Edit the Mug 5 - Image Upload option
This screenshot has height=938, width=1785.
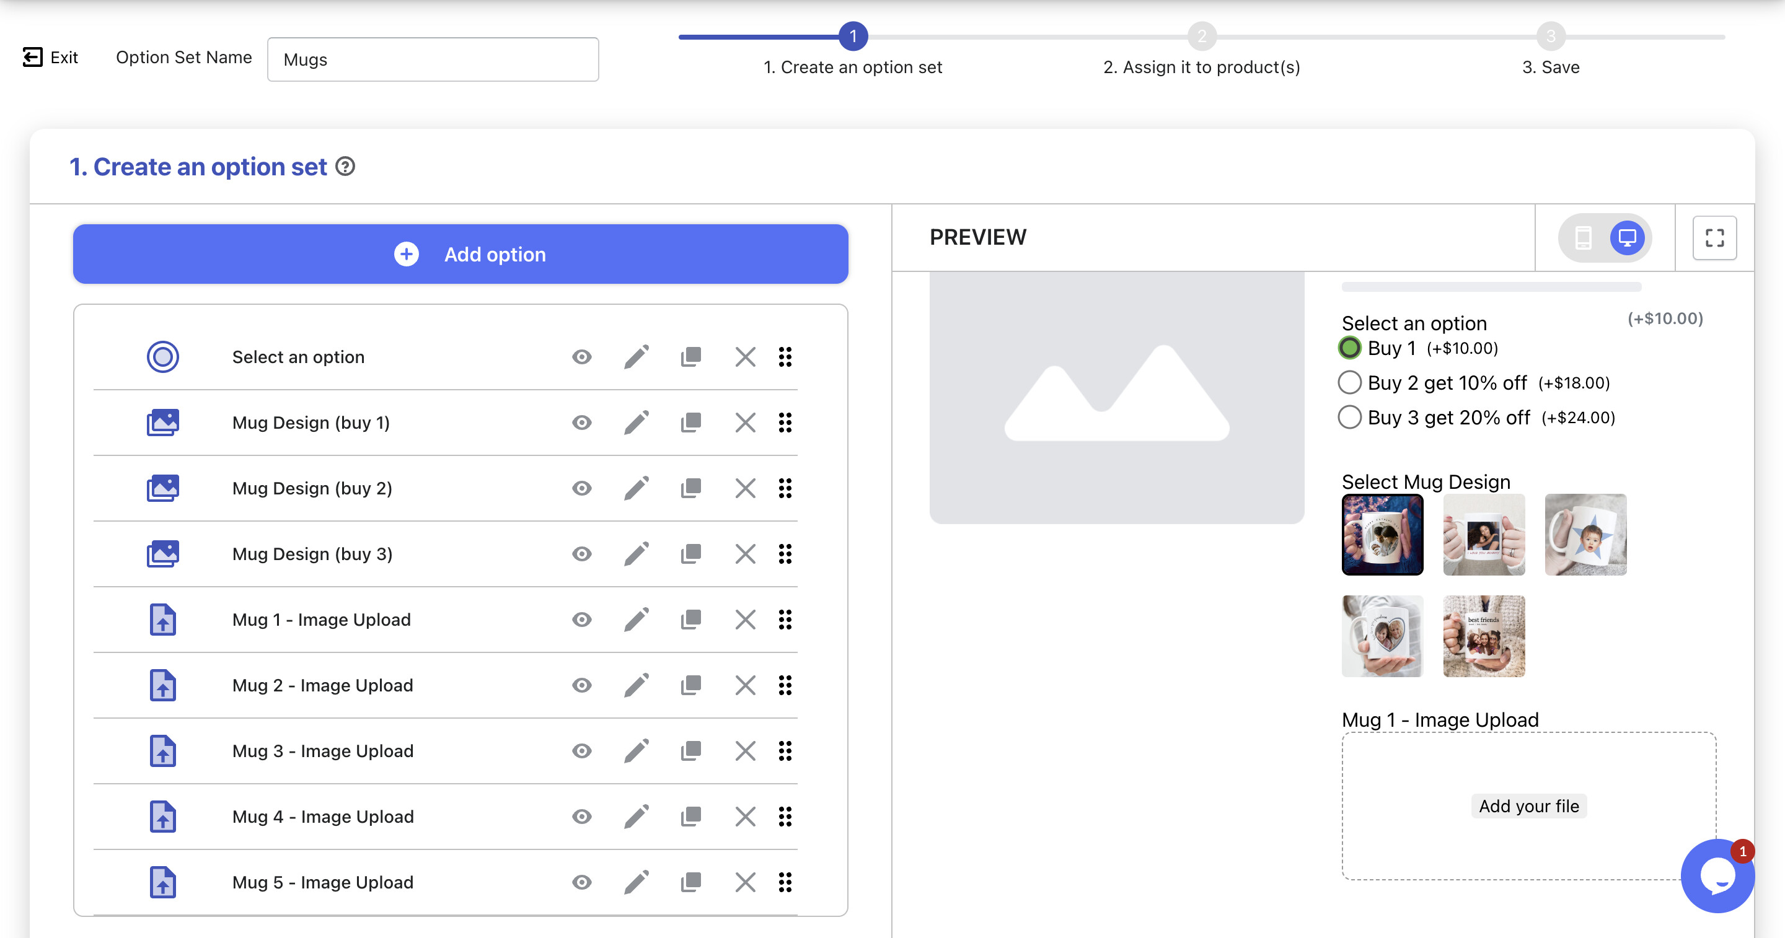pos(636,883)
